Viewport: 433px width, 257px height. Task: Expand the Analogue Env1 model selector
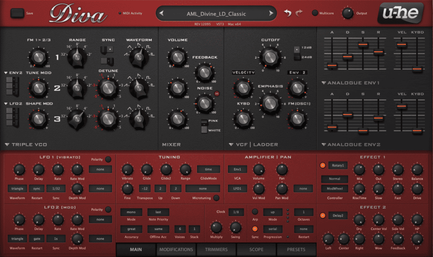tap(350, 83)
